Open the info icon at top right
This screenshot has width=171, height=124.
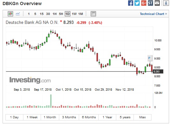pyautogui.click(x=166, y=3)
